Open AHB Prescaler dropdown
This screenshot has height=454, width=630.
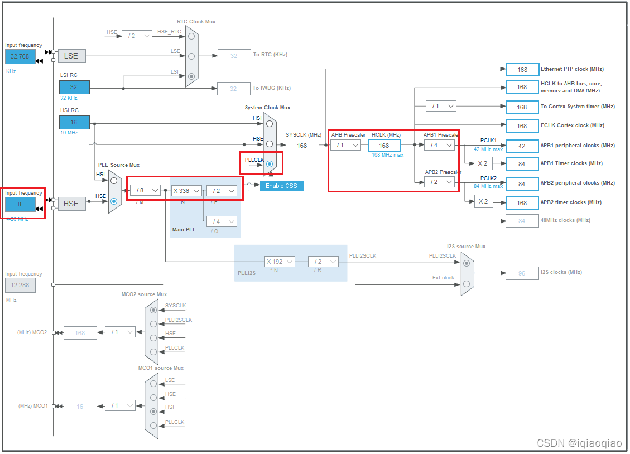(x=346, y=145)
